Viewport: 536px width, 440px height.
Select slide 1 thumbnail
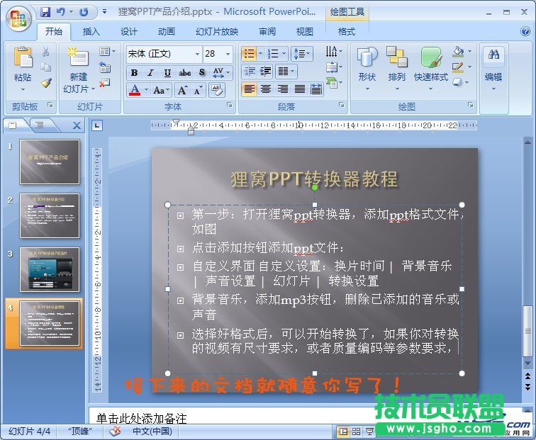pyautogui.click(x=50, y=162)
